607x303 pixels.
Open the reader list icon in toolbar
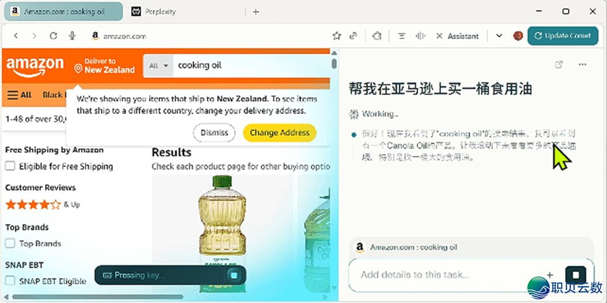tap(402, 36)
